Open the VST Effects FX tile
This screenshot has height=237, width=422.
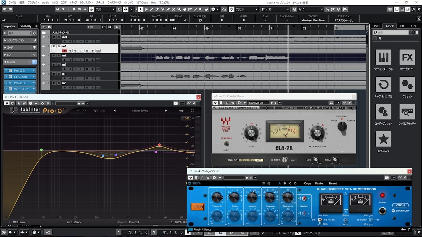(407, 57)
